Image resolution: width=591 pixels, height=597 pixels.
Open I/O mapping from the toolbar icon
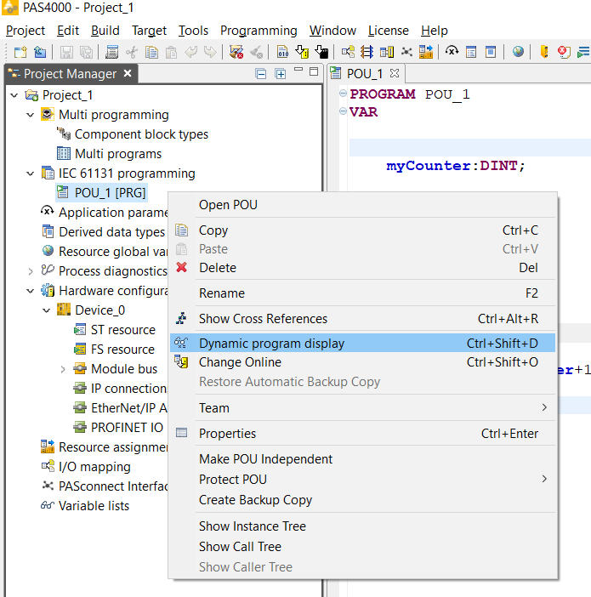(348, 51)
